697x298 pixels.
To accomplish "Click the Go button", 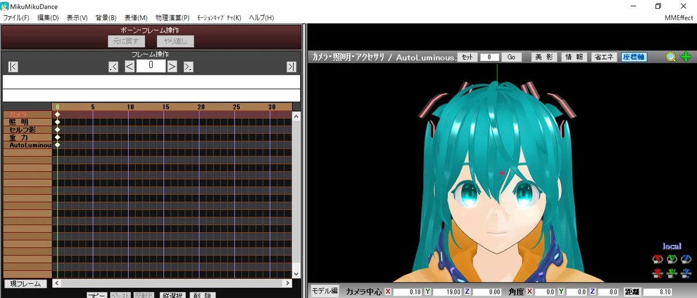I will pos(511,57).
